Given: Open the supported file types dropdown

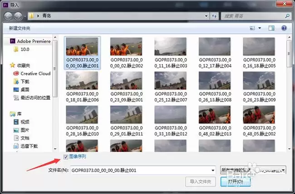Looking at the screenshot, I should 252,170.
